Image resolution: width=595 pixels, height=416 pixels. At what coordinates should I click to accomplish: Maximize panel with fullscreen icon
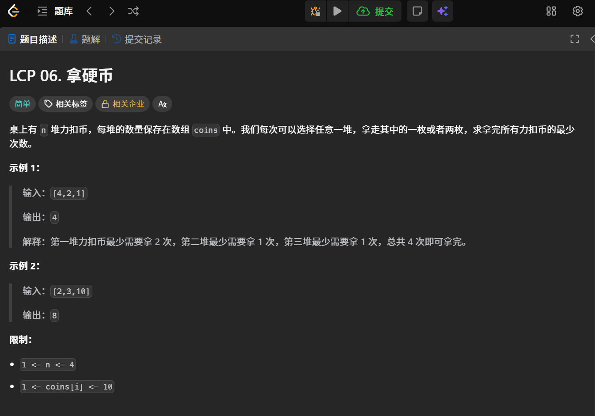[x=575, y=39]
